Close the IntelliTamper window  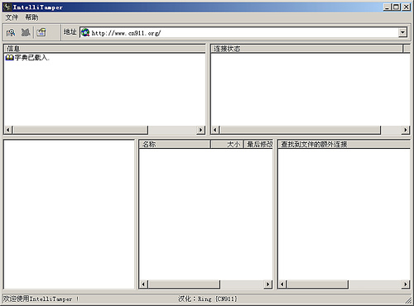tap(406, 7)
